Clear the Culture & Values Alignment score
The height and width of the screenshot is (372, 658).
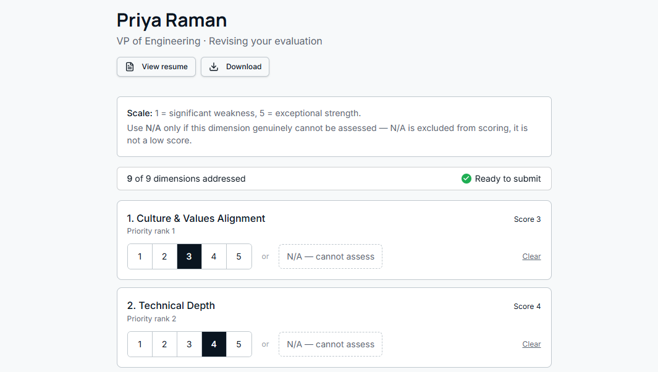(531, 256)
